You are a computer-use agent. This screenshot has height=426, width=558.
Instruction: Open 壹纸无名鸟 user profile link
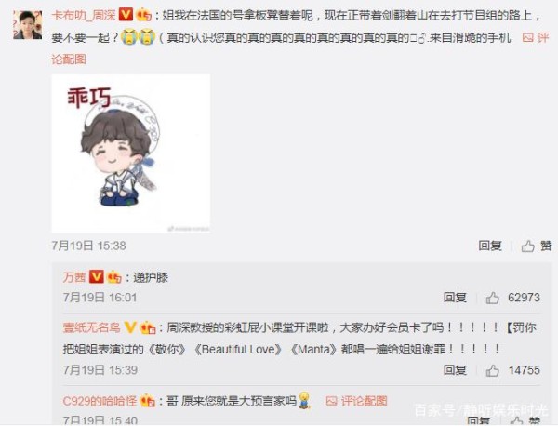point(91,327)
